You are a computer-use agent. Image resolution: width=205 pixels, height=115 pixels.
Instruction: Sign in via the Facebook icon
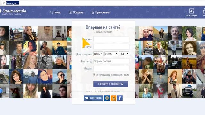pos(120,98)
